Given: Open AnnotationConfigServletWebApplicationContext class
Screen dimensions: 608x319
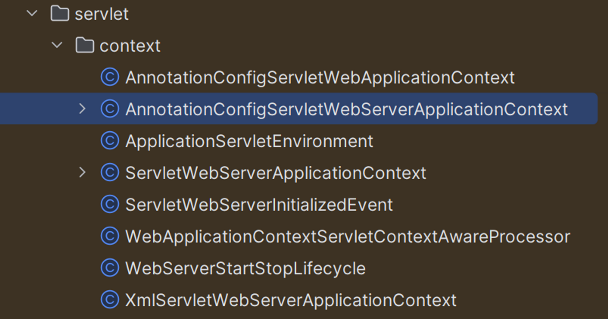Looking at the screenshot, I should coord(320,78).
